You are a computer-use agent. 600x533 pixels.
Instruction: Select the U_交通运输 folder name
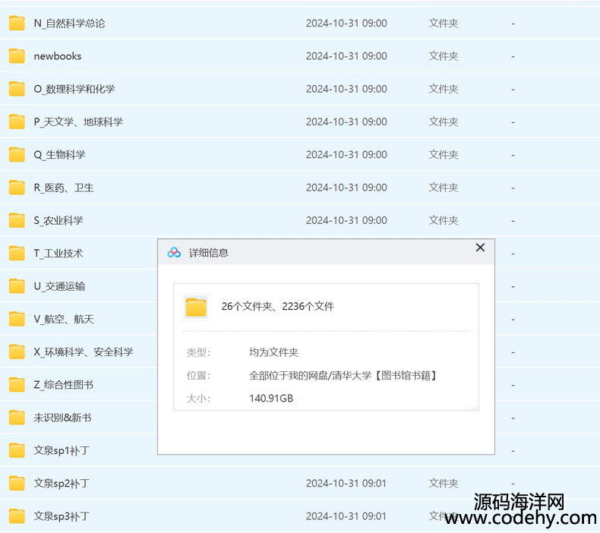click(x=59, y=286)
